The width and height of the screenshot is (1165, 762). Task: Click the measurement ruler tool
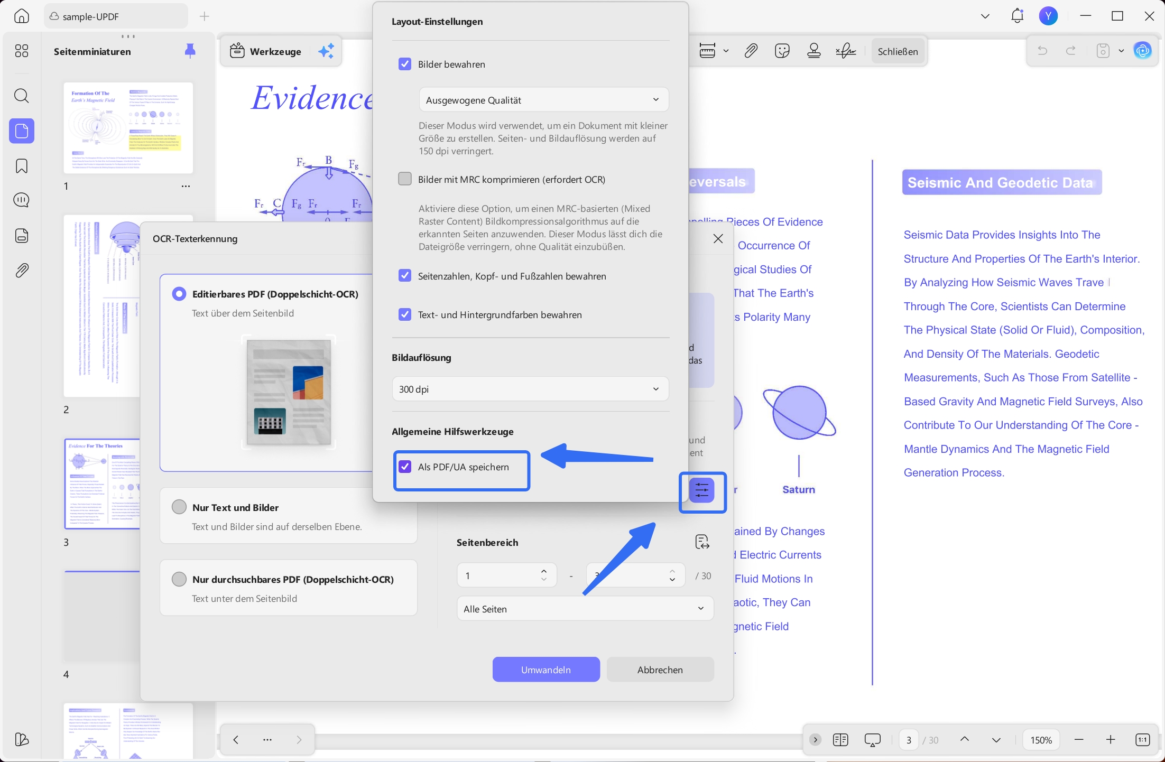[707, 51]
